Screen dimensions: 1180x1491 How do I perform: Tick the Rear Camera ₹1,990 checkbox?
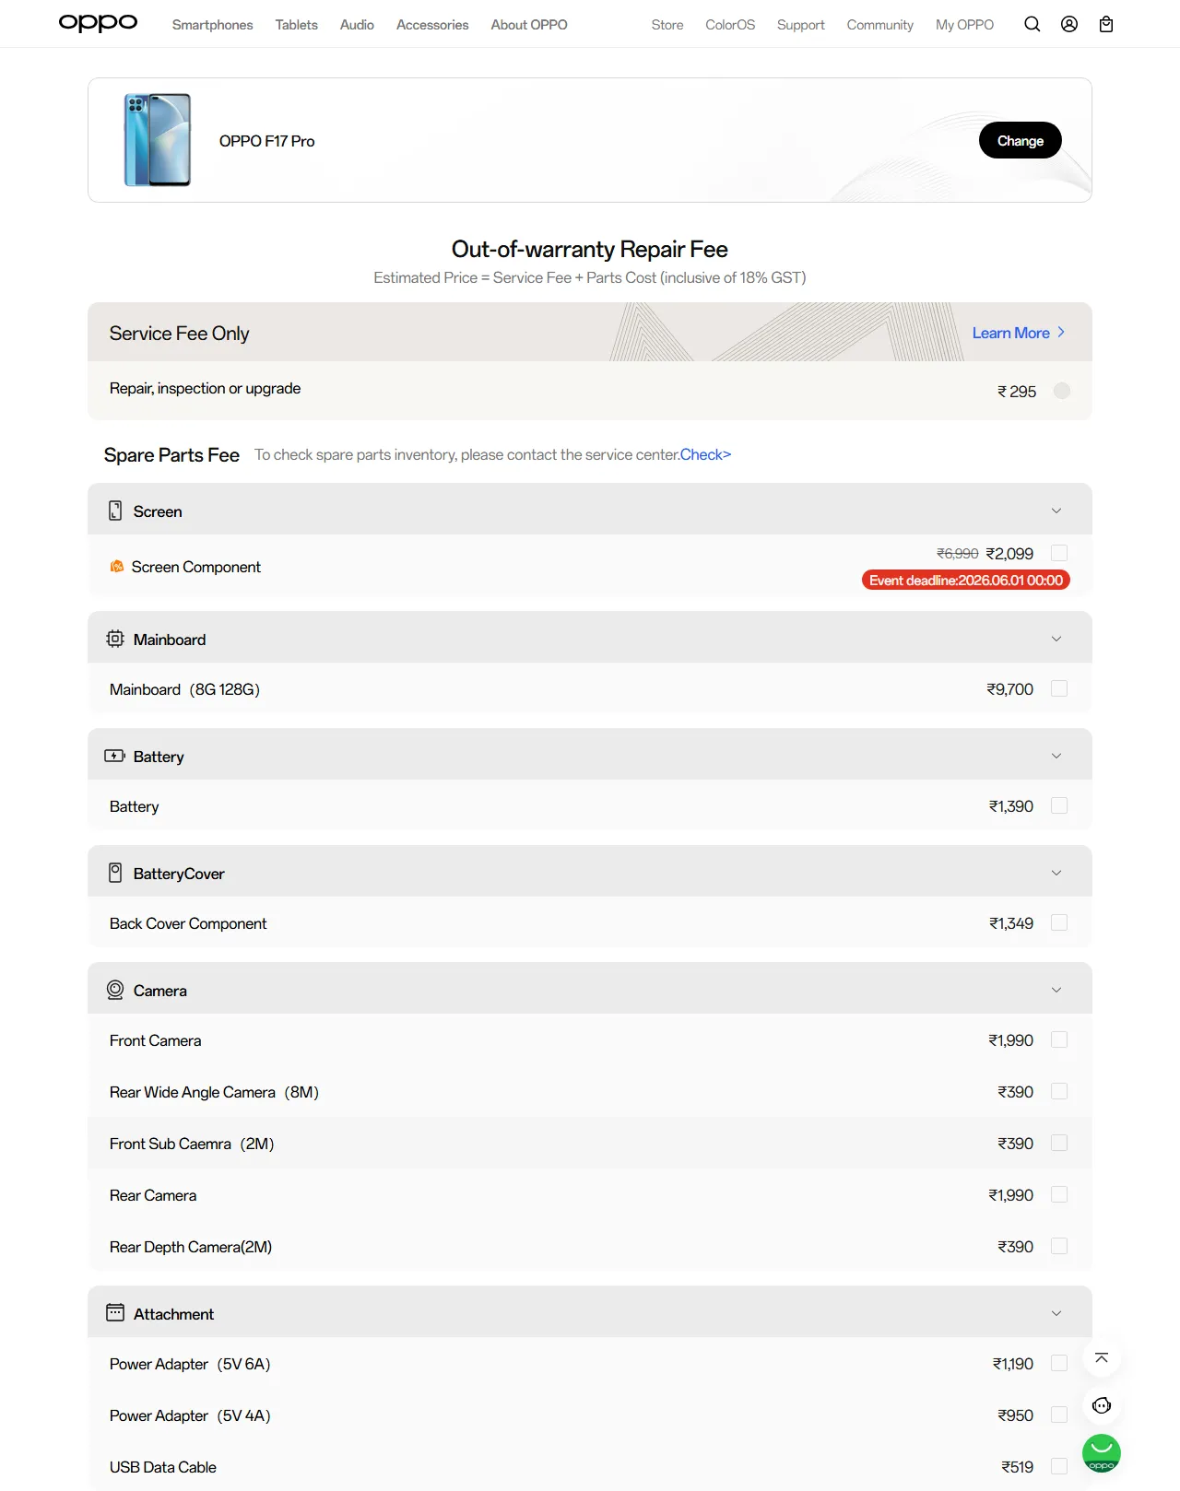click(1059, 1194)
